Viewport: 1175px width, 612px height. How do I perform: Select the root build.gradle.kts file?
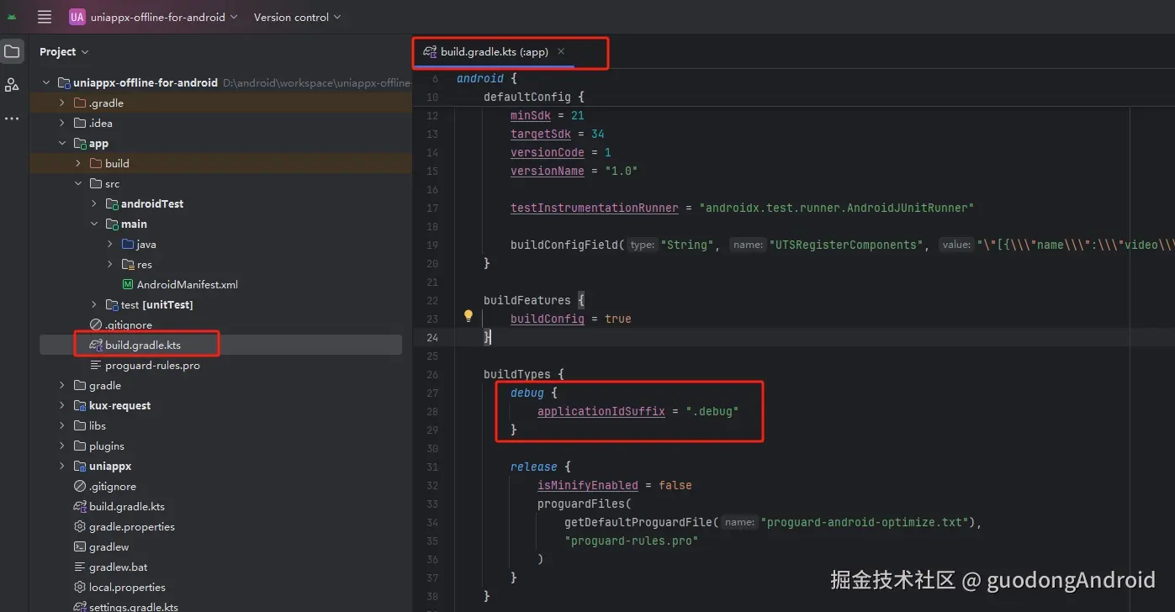tap(126, 506)
